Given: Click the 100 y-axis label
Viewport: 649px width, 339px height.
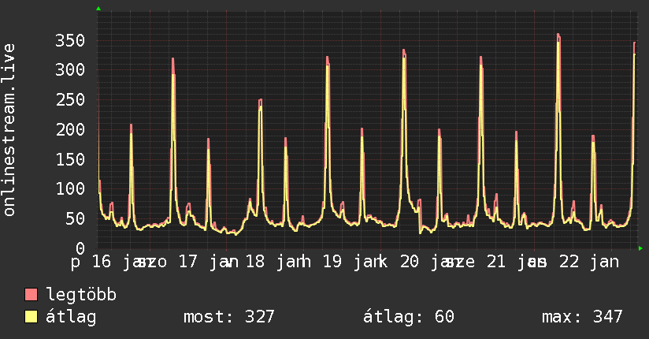Looking at the screenshot, I should pyautogui.click(x=70, y=188).
